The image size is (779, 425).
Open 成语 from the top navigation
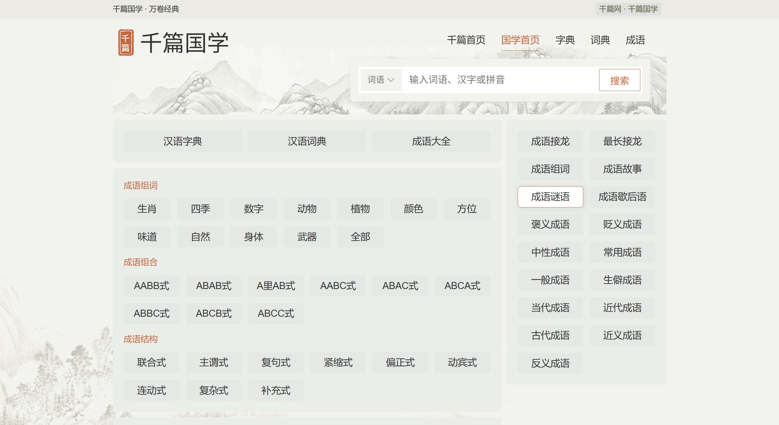pos(635,40)
